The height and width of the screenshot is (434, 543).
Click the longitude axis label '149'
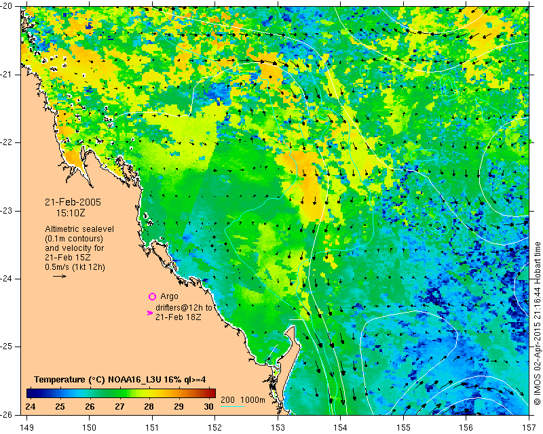click(x=27, y=428)
